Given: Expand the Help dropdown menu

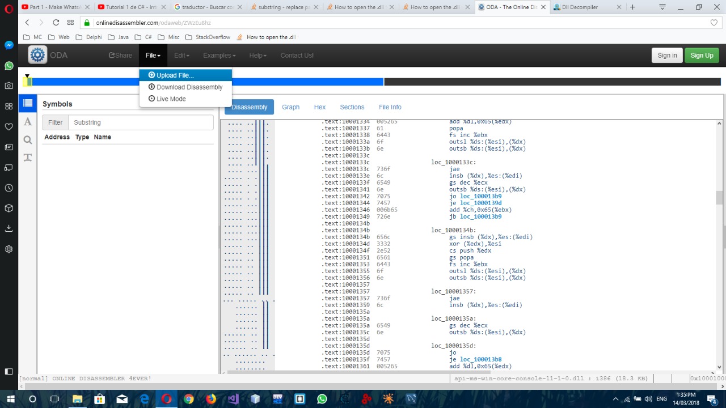Looking at the screenshot, I should click(258, 55).
